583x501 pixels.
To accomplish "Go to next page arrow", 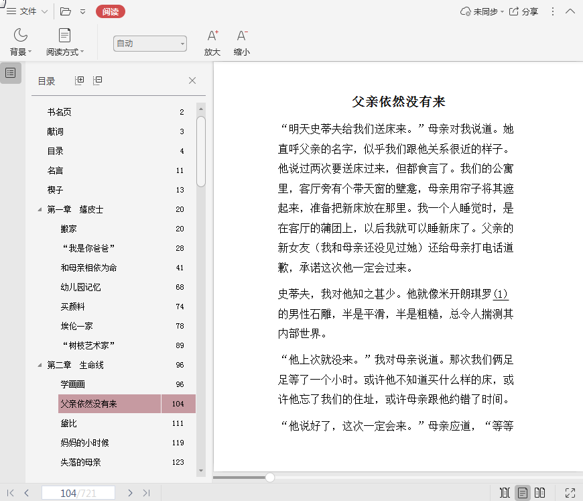I will tap(130, 493).
